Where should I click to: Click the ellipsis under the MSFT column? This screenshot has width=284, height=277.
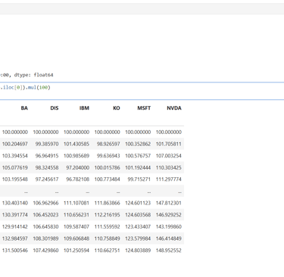point(149,192)
